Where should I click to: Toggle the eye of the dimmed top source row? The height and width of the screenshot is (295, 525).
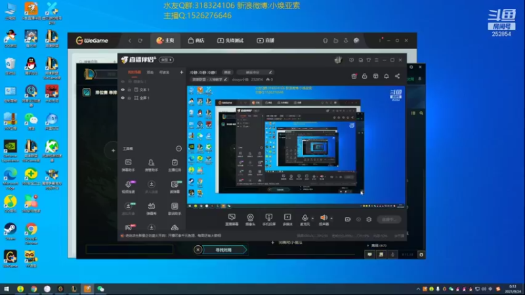point(123,81)
